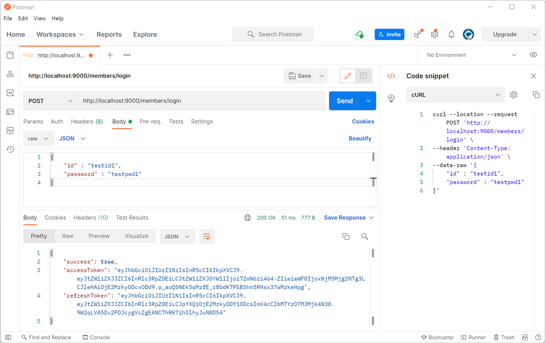Image resolution: width=545 pixels, height=343 pixels.
Task: Open the Help menu
Action: (57, 18)
